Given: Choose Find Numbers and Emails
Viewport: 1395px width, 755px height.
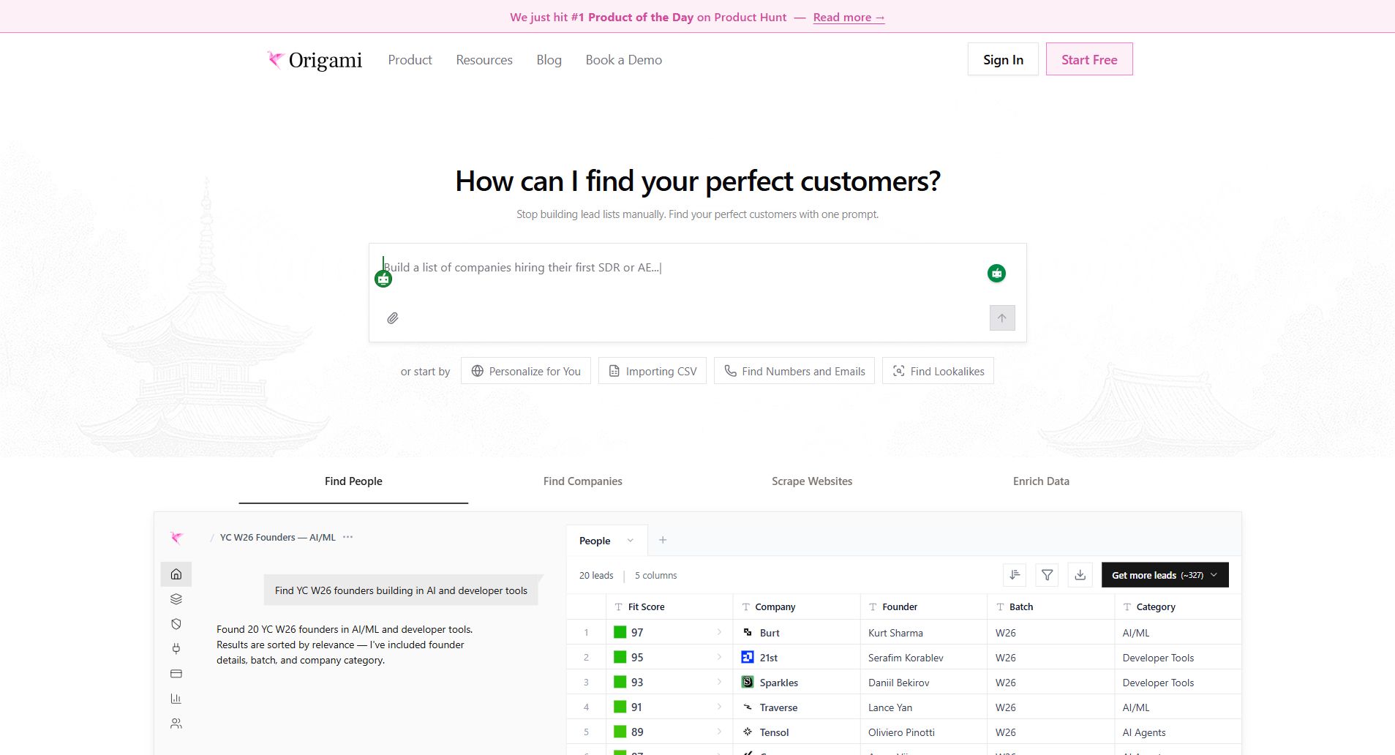Looking at the screenshot, I should click(794, 371).
